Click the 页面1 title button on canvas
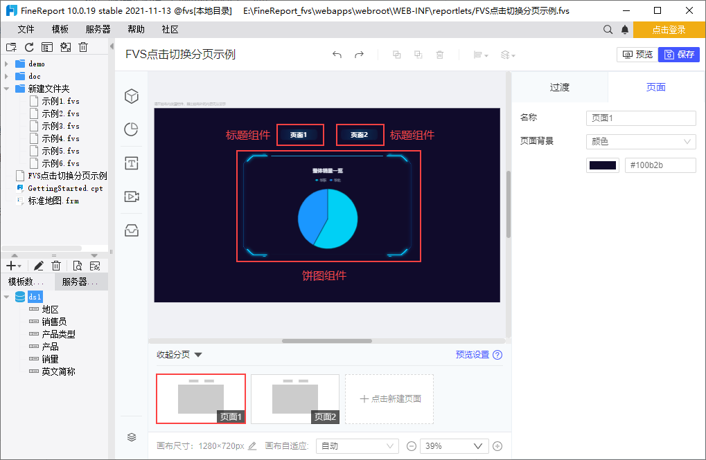Viewport: 706px width, 460px height. point(300,134)
